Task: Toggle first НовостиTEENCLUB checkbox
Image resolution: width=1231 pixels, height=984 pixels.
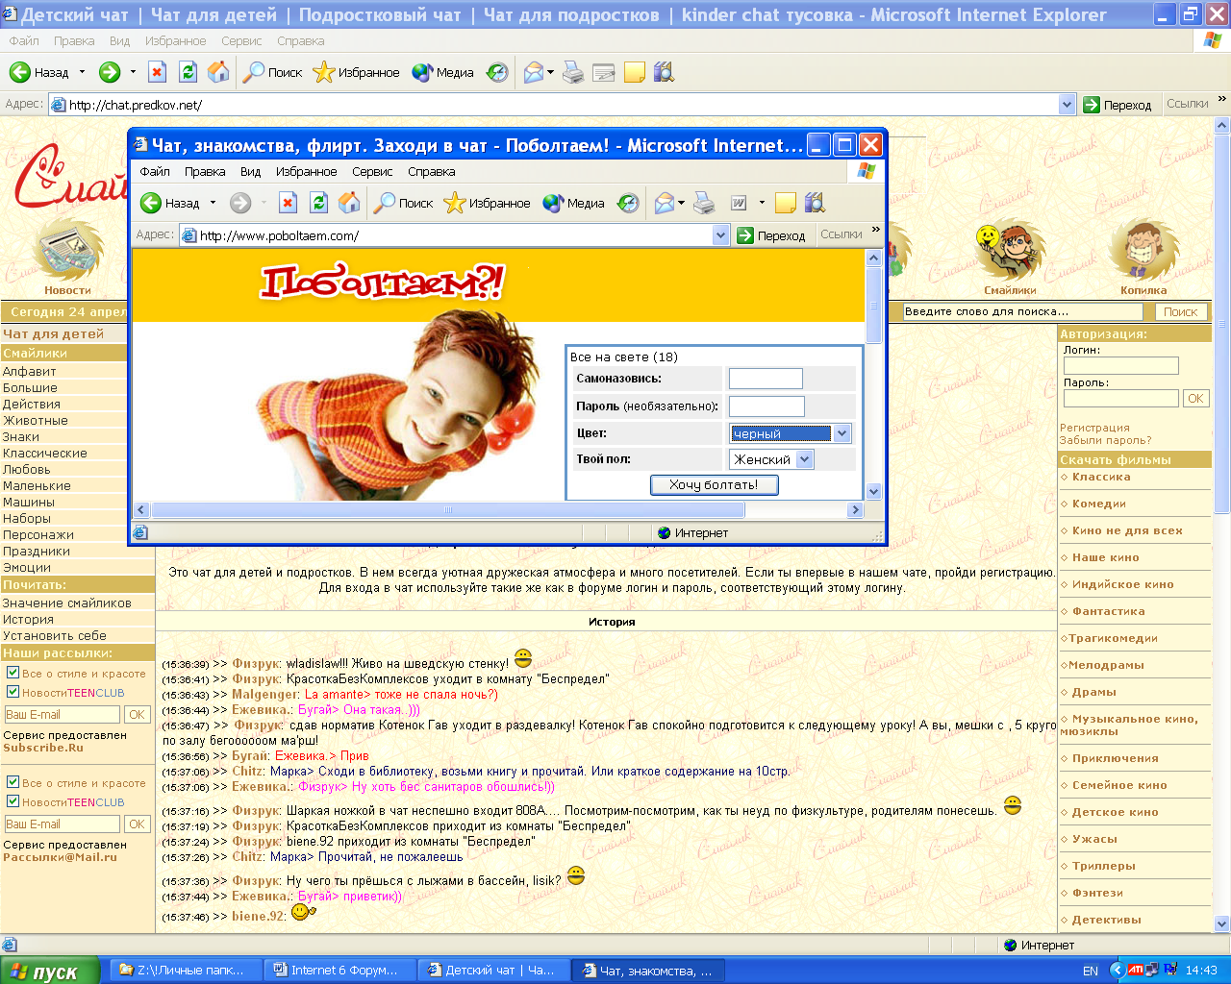Action: (13, 692)
